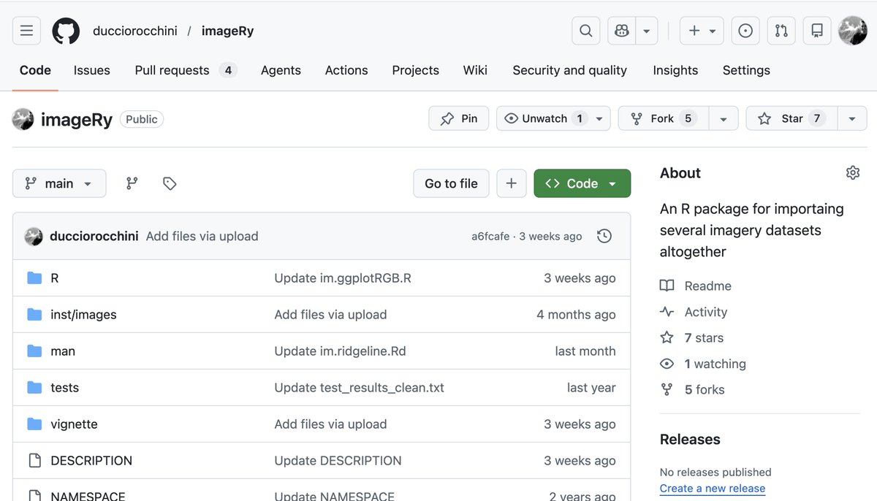The height and width of the screenshot is (501, 877).
Task: Open Update im.ridgeline.Rd commit message
Action: pos(340,351)
